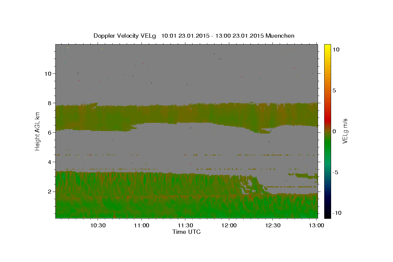Click the 11:30 time tick label
Screen dimensions: 393x262
[185, 225]
